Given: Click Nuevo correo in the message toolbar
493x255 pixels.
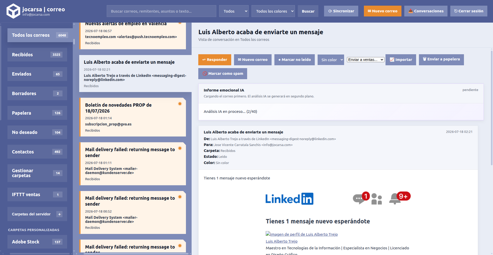Looking at the screenshot, I should 253,60.
